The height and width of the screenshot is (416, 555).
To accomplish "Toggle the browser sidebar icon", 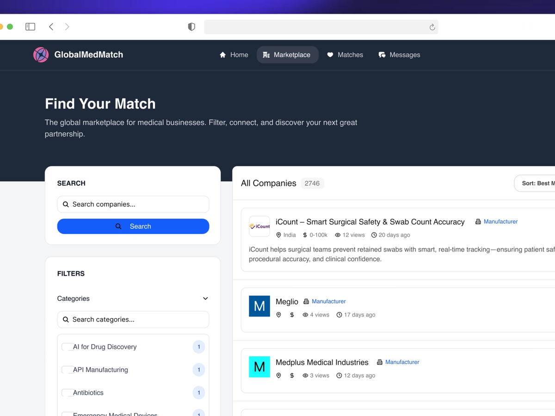I will click(30, 27).
